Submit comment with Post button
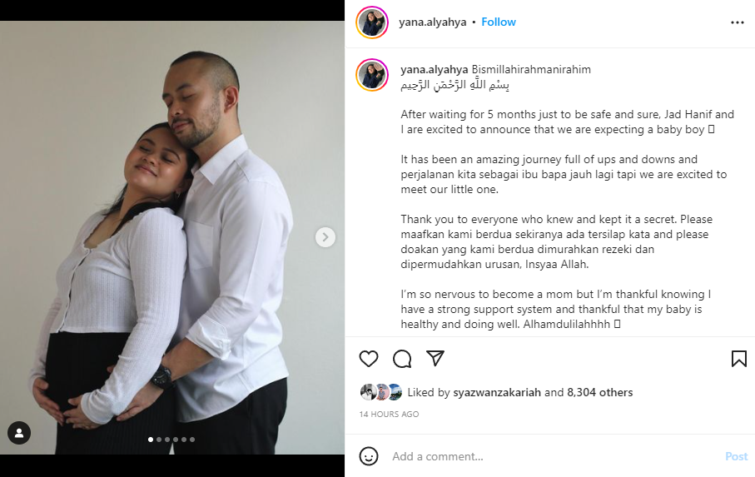Screen dimensions: 755x477 tap(736, 456)
